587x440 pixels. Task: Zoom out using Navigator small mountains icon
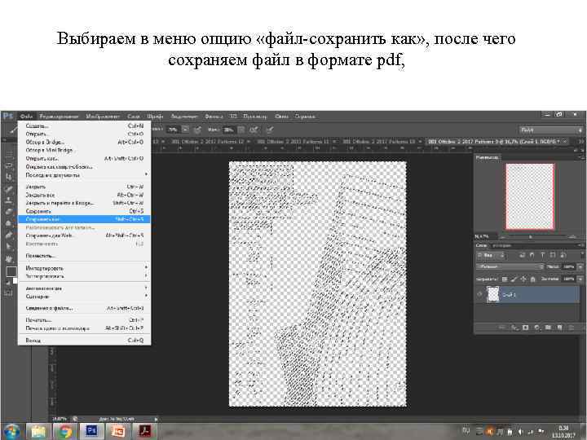point(503,237)
